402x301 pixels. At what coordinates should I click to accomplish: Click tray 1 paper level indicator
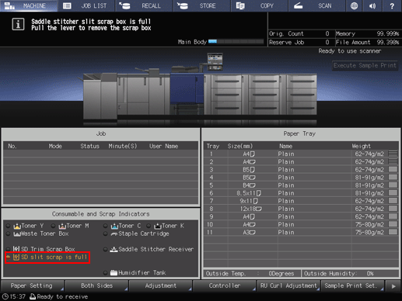tap(393, 154)
